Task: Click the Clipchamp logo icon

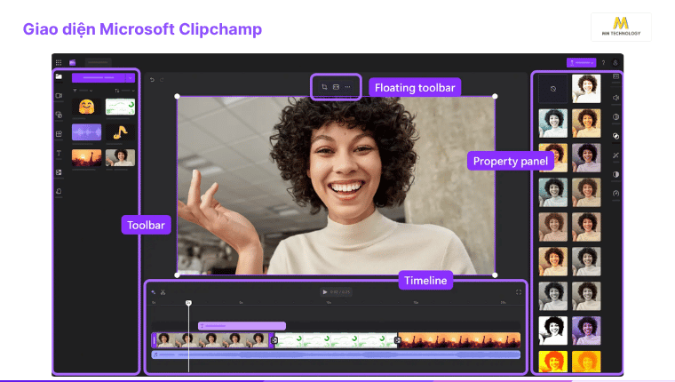Action: pos(72,62)
